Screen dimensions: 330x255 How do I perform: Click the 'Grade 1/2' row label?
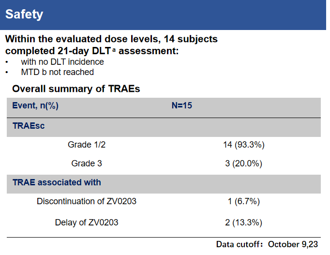point(87,145)
